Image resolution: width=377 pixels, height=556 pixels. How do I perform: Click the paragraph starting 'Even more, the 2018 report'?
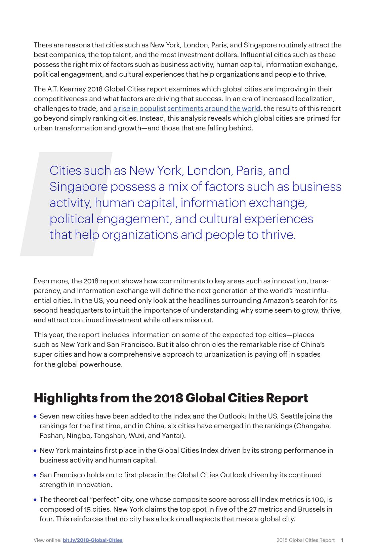point(187,300)
